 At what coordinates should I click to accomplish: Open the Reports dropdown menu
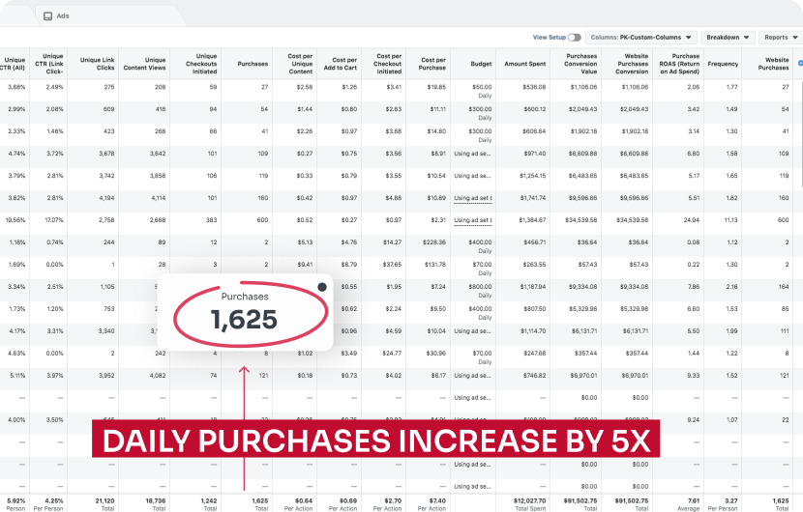coord(780,38)
